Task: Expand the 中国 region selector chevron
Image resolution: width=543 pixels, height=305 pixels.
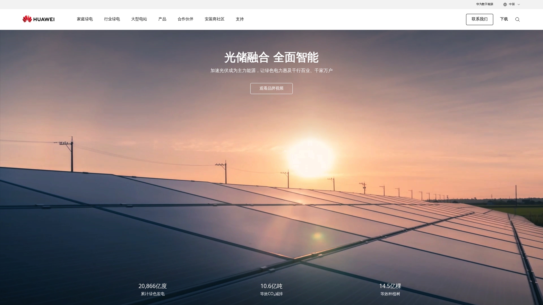Action: [519, 4]
